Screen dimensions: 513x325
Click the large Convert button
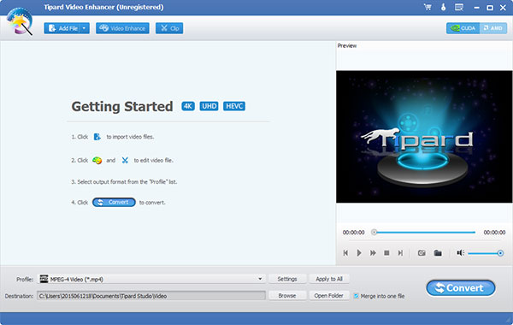point(461,288)
